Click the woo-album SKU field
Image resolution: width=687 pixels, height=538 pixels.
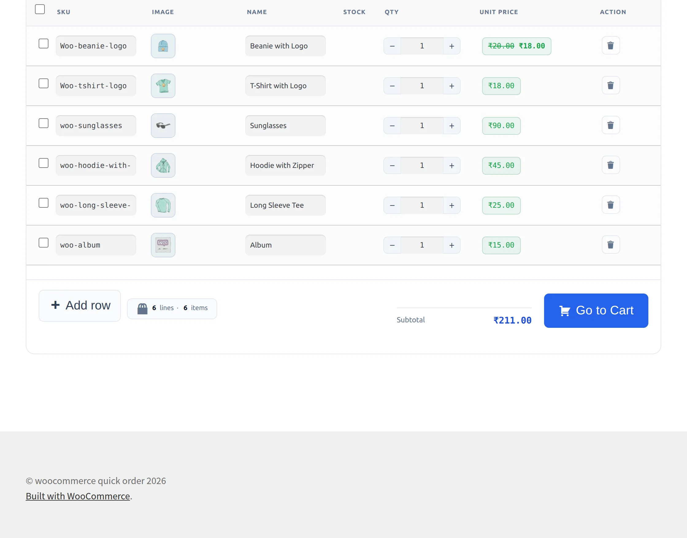click(96, 245)
